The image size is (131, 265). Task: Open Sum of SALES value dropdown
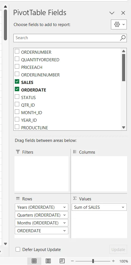click(x=123, y=207)
